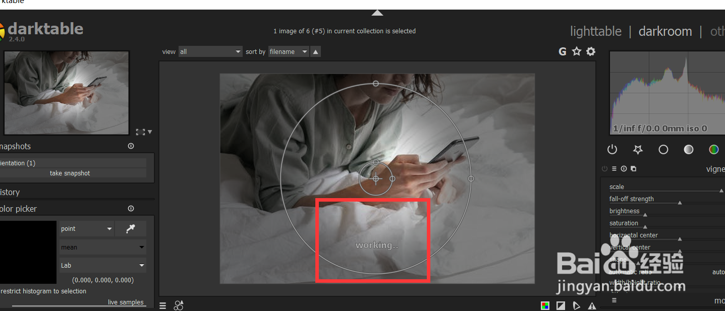This screenshot has width=725, height=311.
Task: Toggle restrict histogram to selection
Action: click(x=43, y=291)
